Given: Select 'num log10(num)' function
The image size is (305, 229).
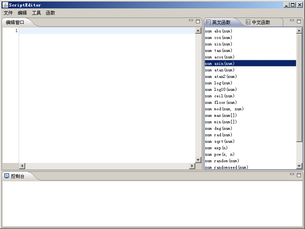Looking at the screenshot, I should tap(250, 90).
